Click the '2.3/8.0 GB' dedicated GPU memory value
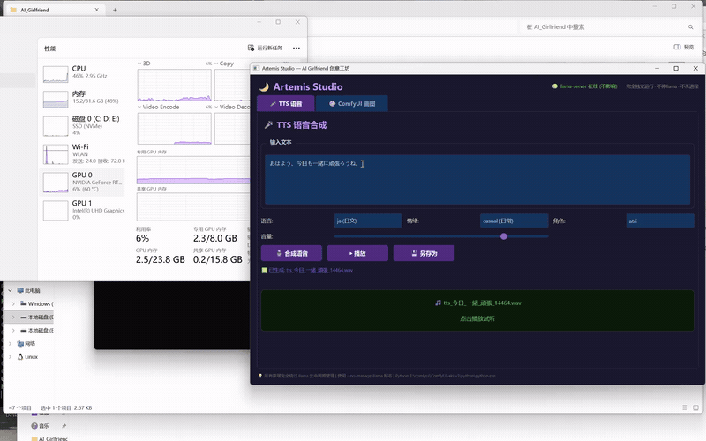This screenshot has width=706, height=441. [214, 238]
